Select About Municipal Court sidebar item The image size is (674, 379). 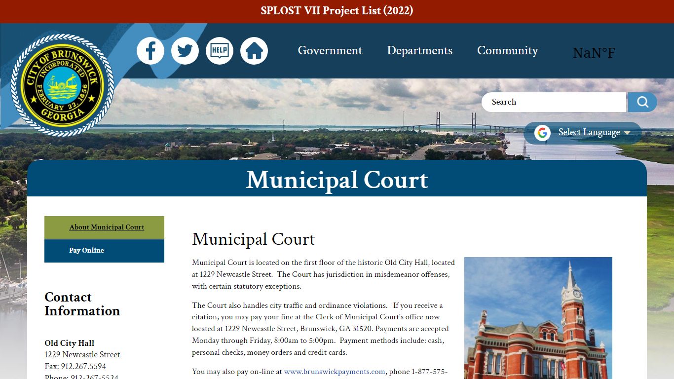tap(104, 227)
